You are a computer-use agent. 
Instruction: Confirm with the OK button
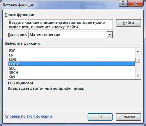point(100,117)
